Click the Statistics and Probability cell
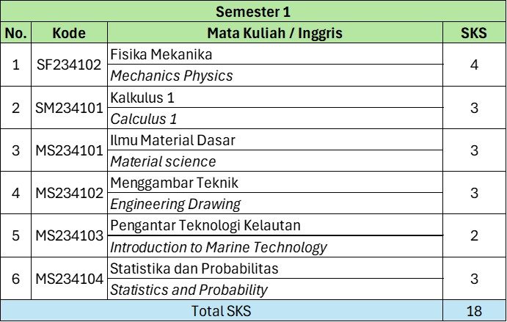The image size is (507, 322). pos(189,290)
